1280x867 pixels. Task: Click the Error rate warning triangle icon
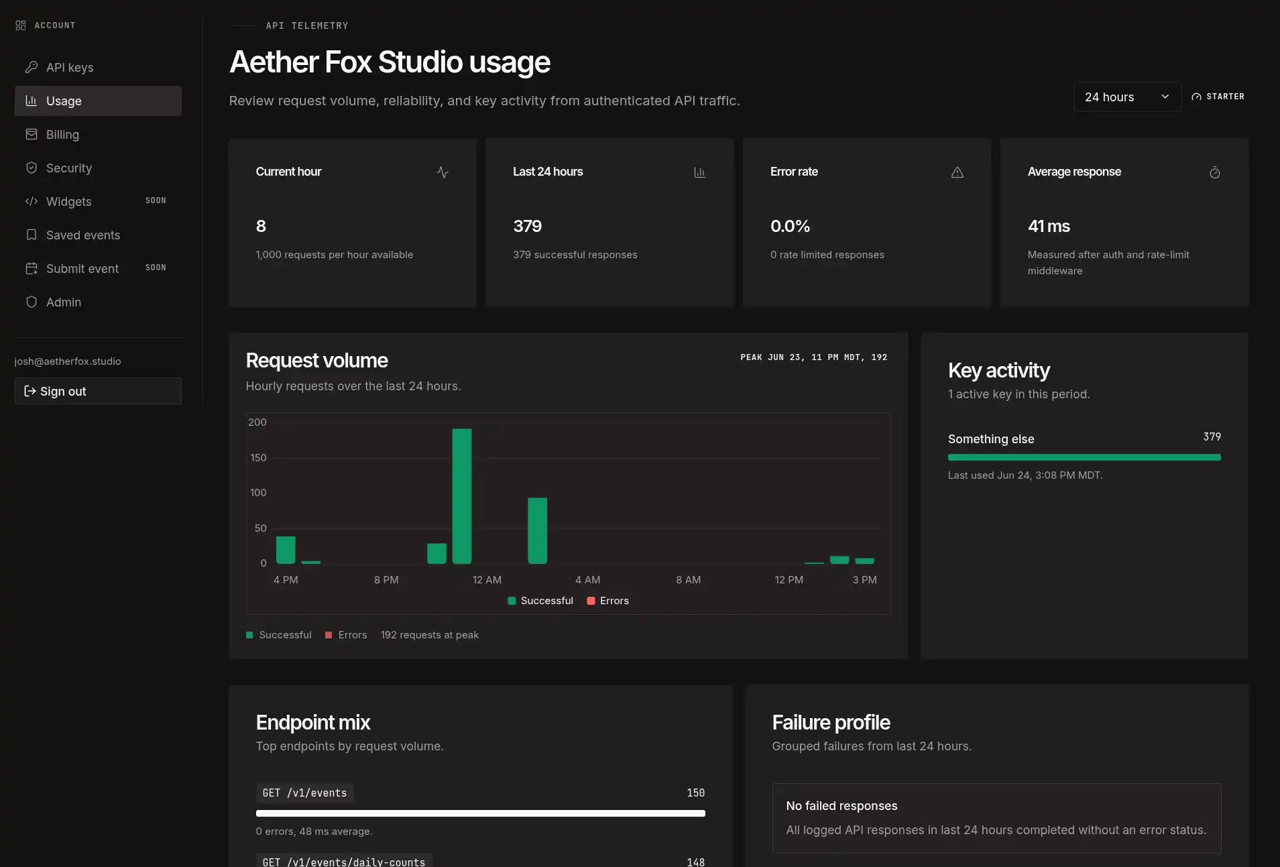pos(957,172)
